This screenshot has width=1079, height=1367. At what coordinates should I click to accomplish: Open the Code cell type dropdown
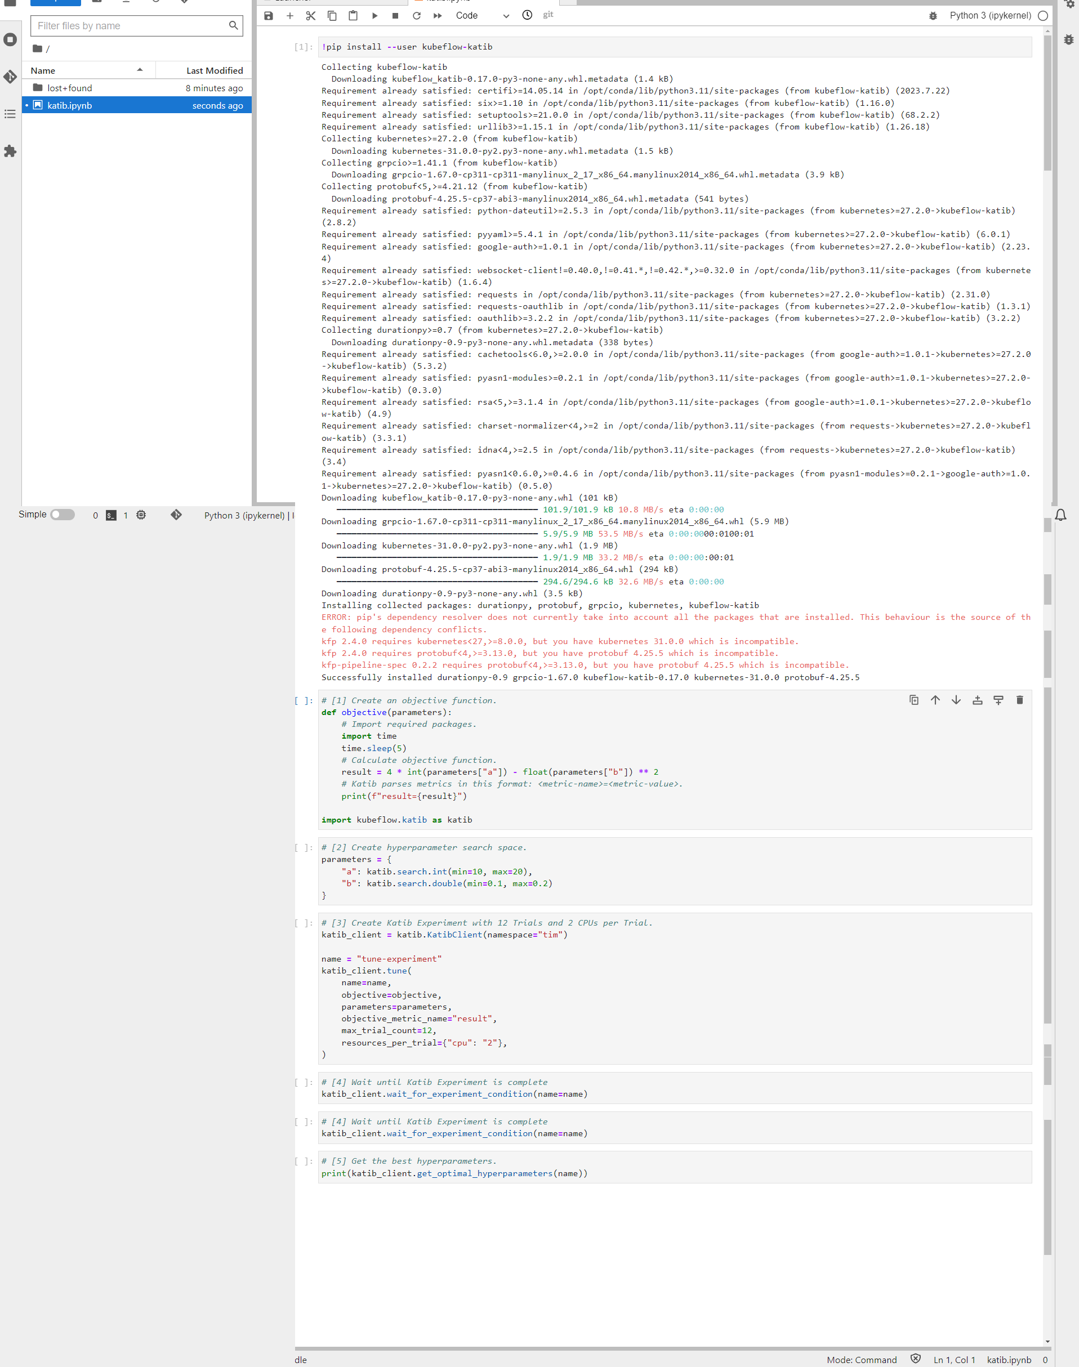pos(482,16)
